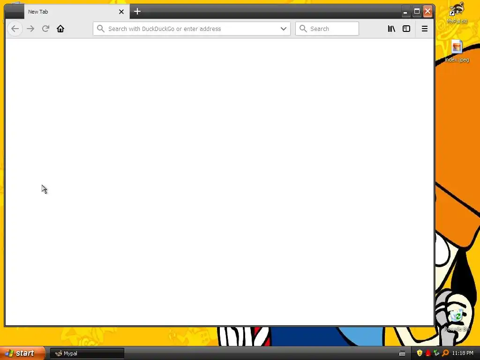The height and width of the screenshot is (360, 480).
Task: Click into the Search box
Action: tap(327, 29)
